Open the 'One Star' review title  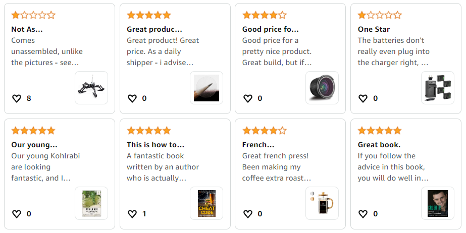374,29
